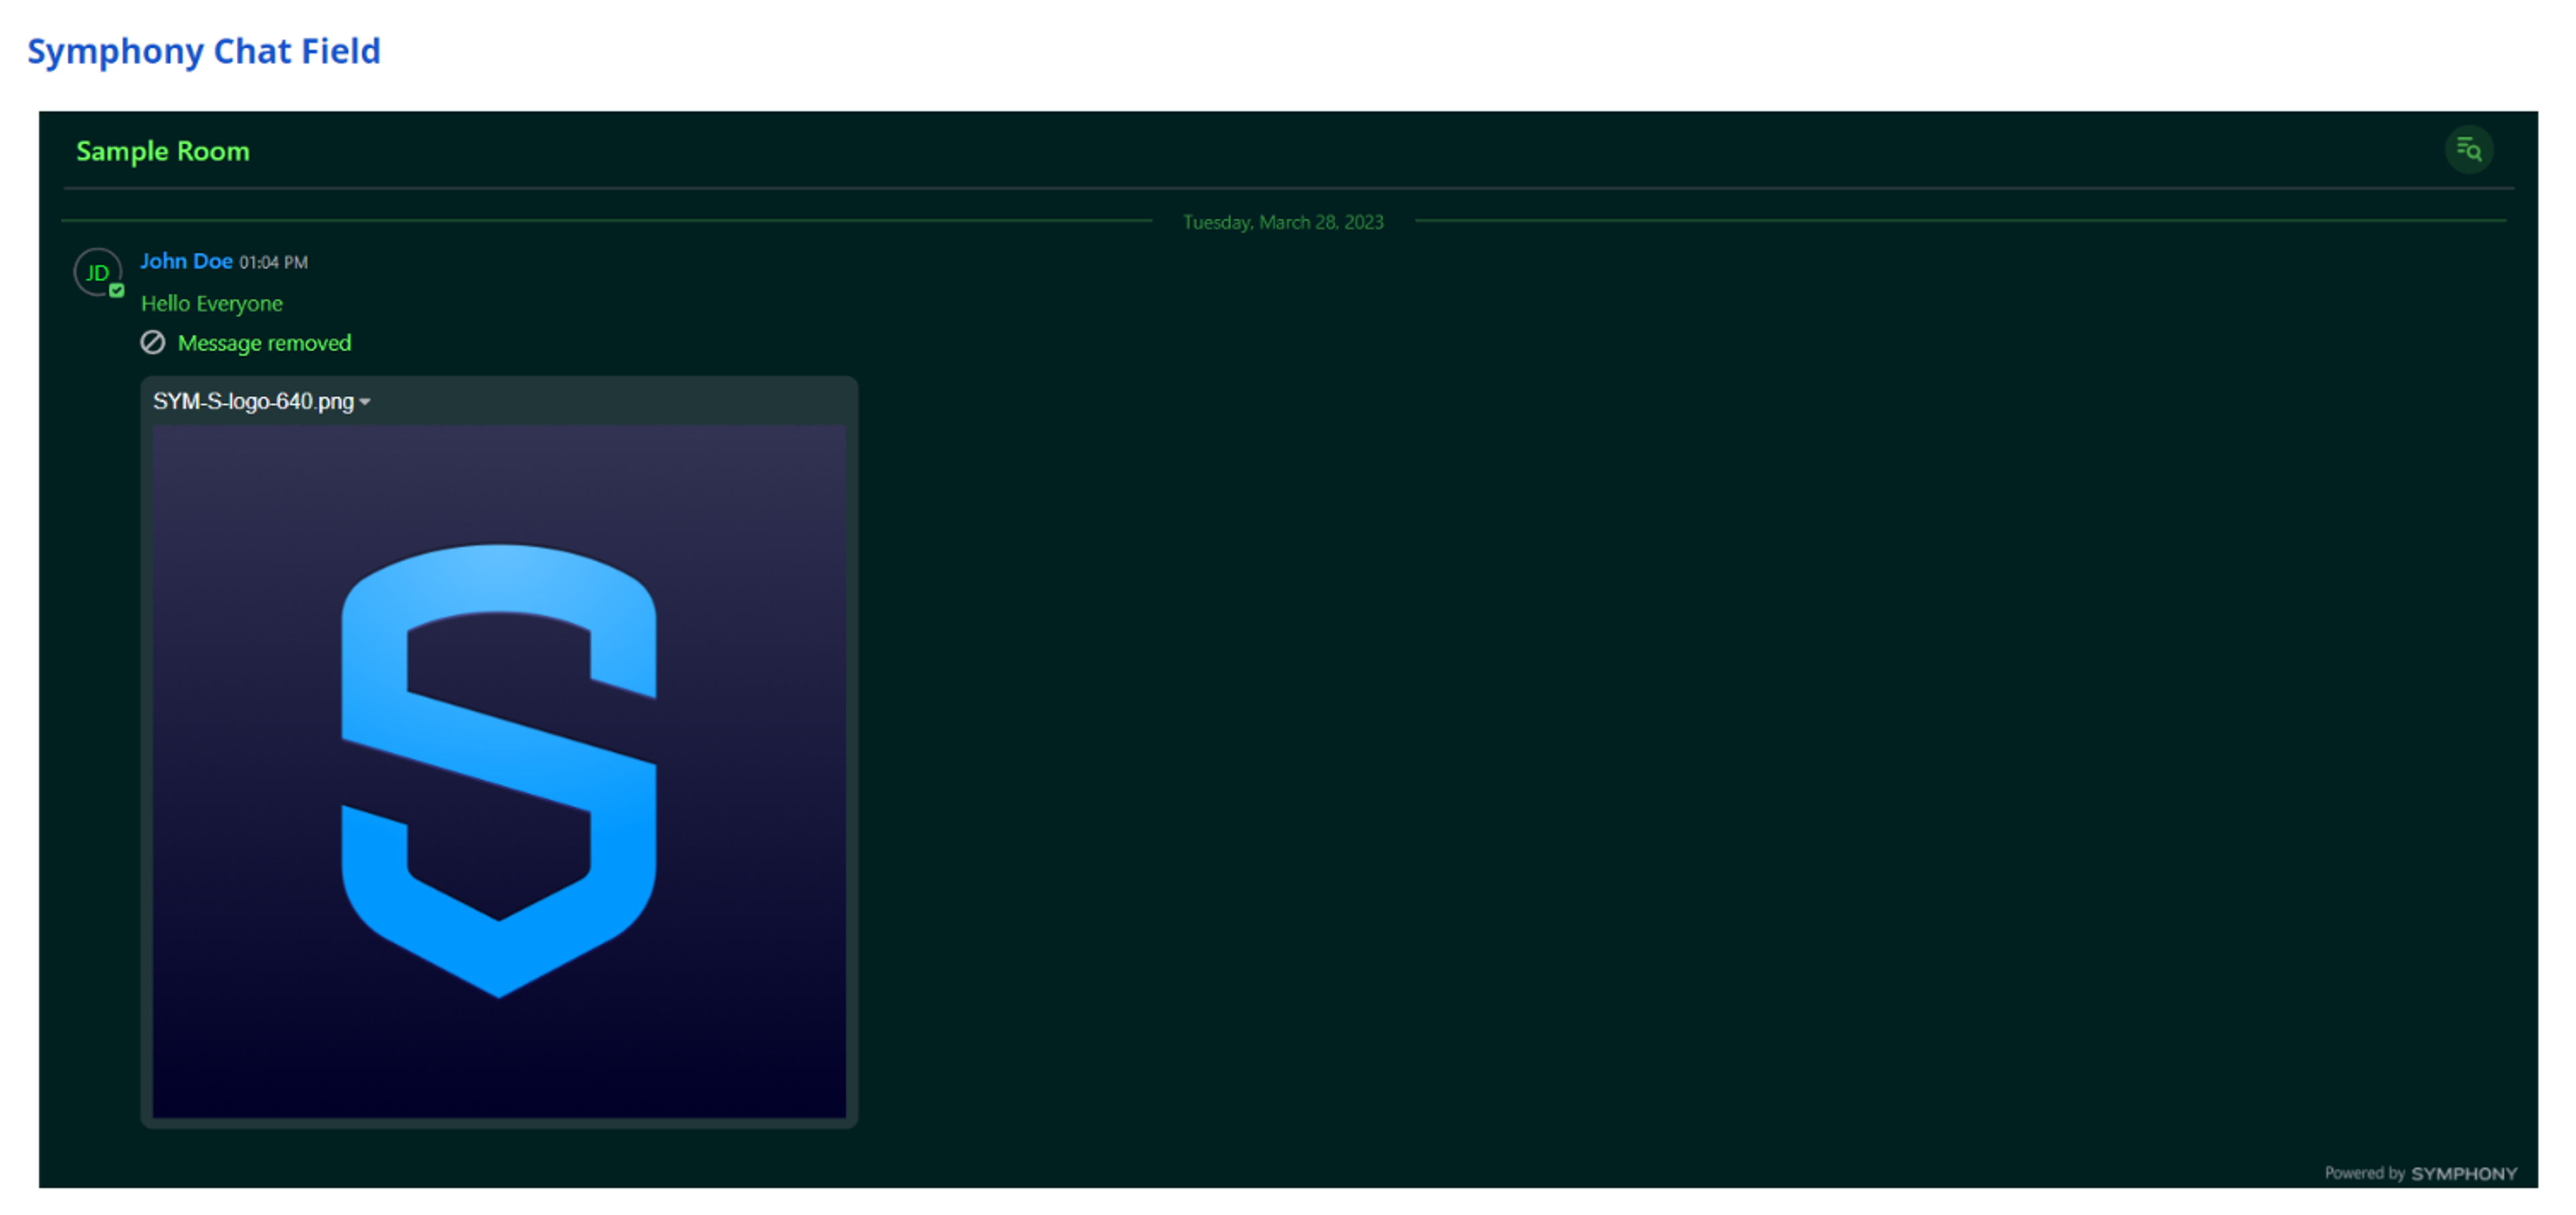Viewport: 2576px width, 1215px height.
Task: Click the John Doe sender name
Action: (186, 261)
